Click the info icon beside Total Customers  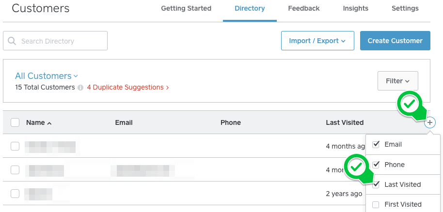pyautogui.click(x=80, y=88)
